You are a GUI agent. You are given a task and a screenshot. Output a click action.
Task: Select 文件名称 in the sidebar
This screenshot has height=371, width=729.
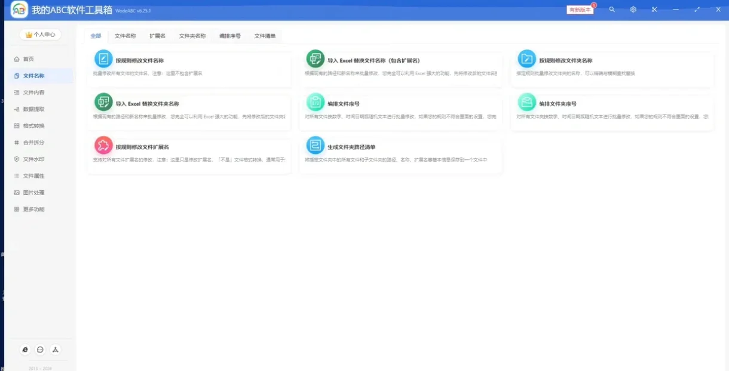pyautogui.click(x=39, y=76)
